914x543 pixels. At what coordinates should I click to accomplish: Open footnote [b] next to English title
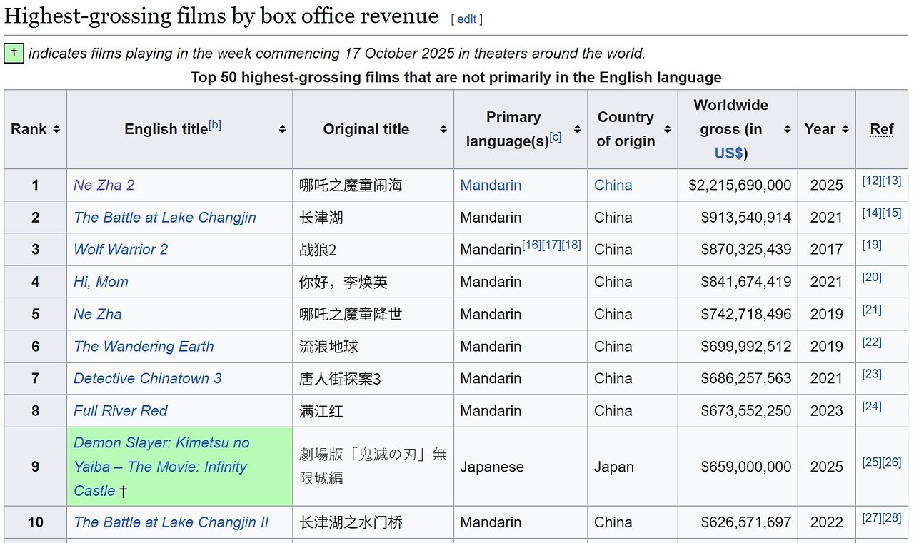pos(215,125)
